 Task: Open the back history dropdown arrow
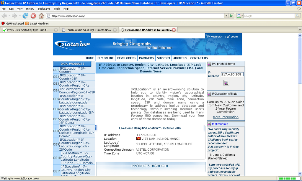(x=9, y=16)
